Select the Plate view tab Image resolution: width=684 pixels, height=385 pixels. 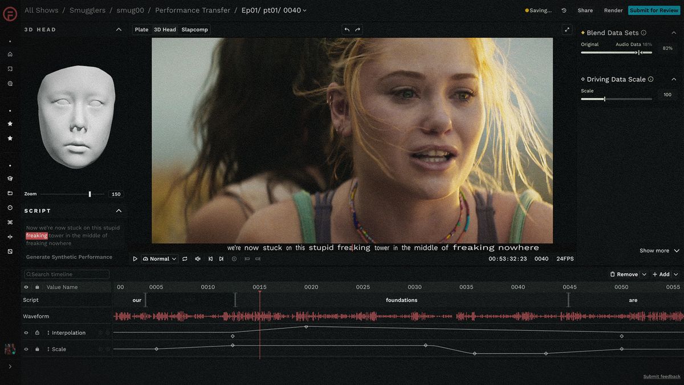(x=141, y=30)
